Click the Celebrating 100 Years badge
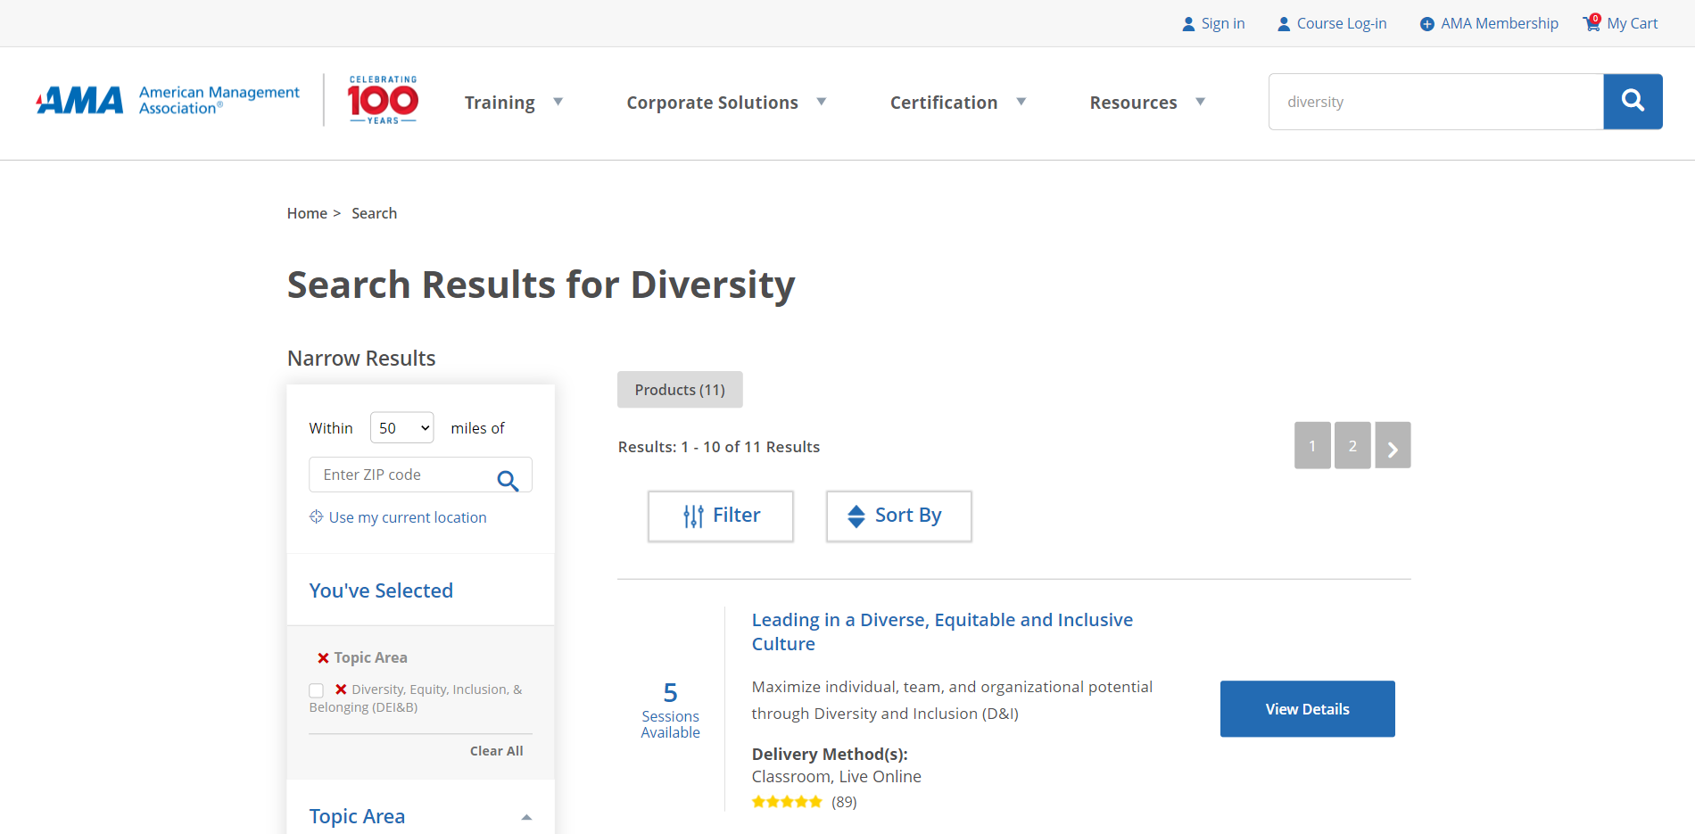The height and width of the screenshot is (834, 1695). coord(383,100)
